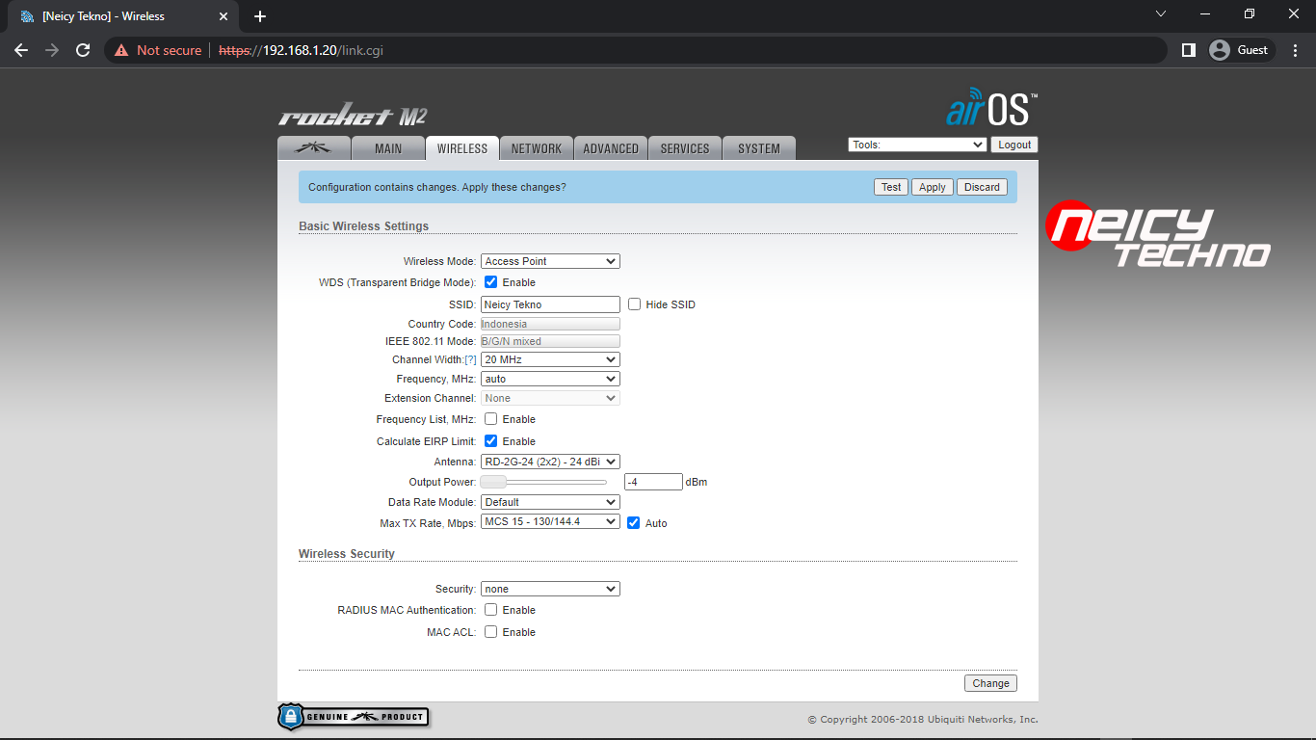Screen dimensions: 1316x740
Task: Click the Not secure warning icon
Action: [x=121, y=50]
